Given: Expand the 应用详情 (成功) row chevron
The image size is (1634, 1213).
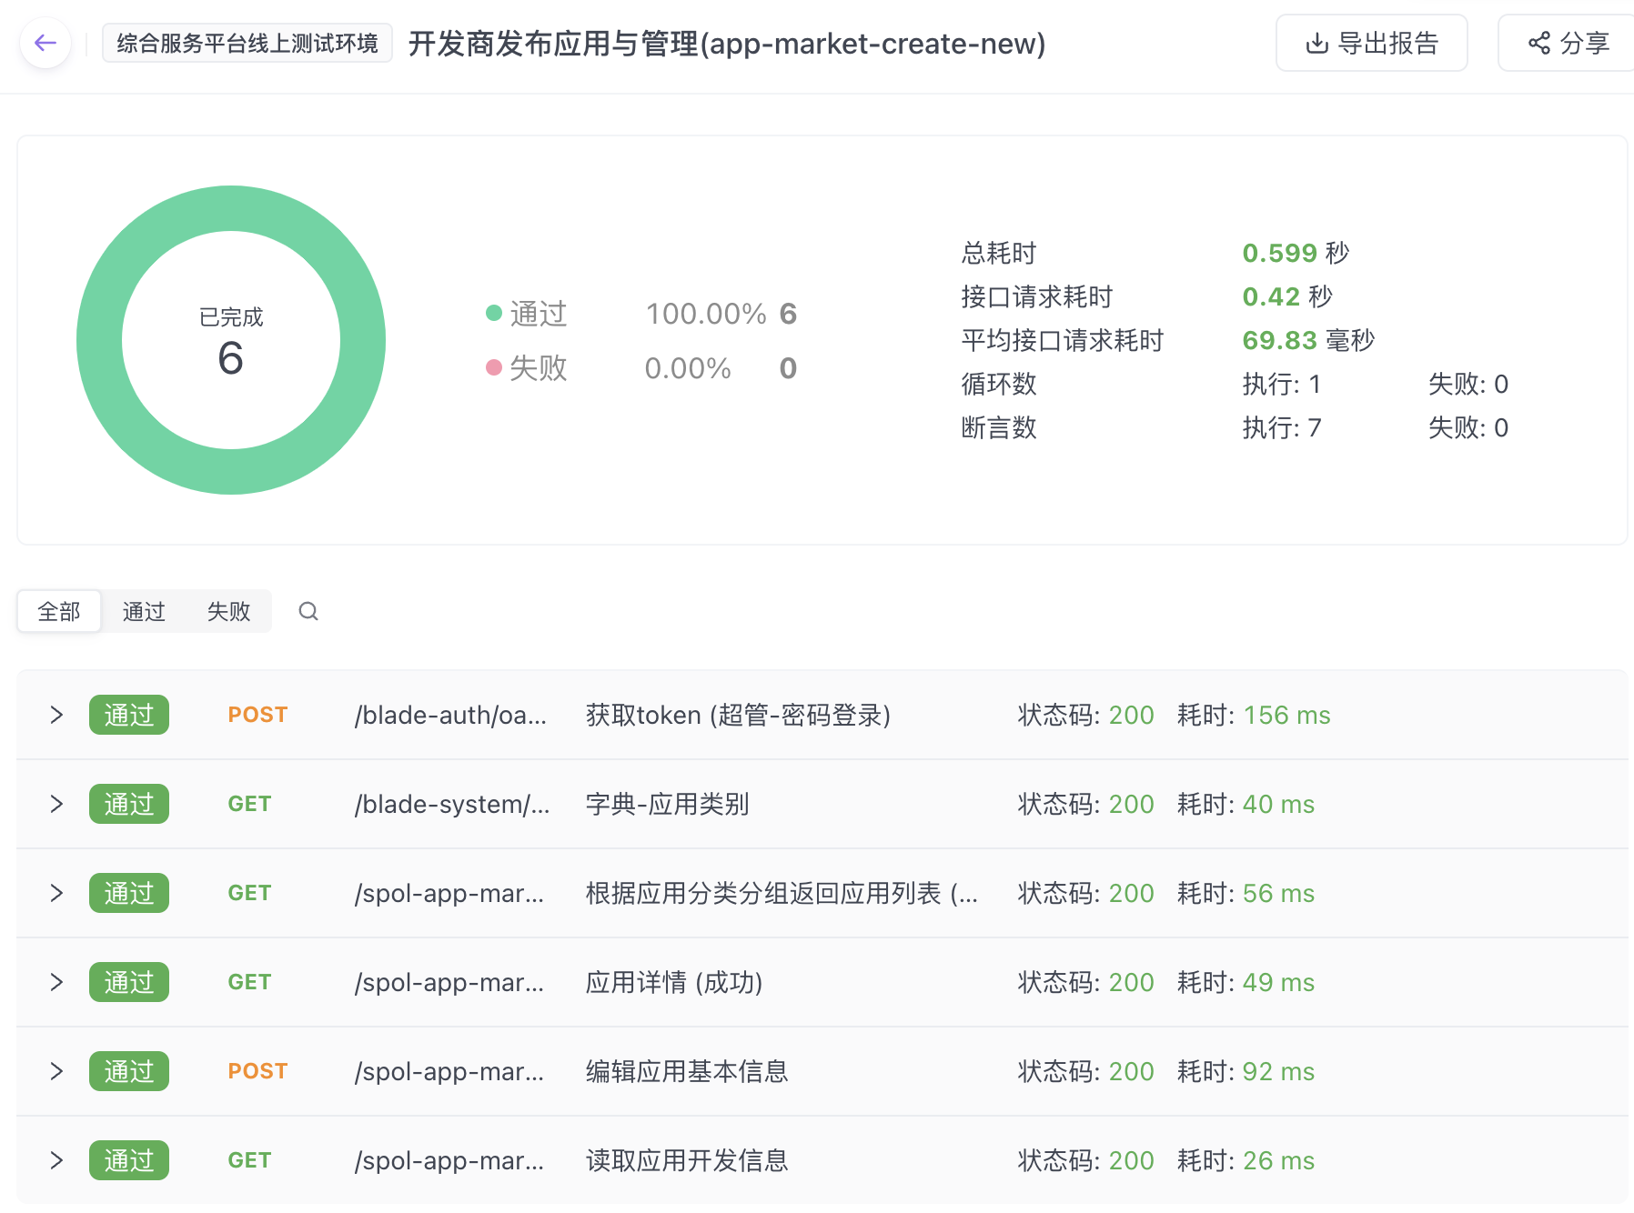Looking at the screenshot, I should 56,982.
